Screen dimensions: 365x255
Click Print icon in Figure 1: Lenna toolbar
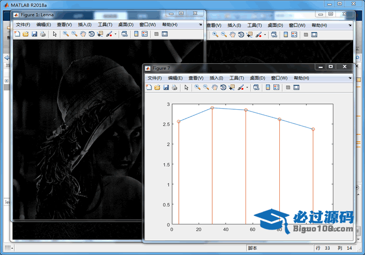(x=43, y=34)
